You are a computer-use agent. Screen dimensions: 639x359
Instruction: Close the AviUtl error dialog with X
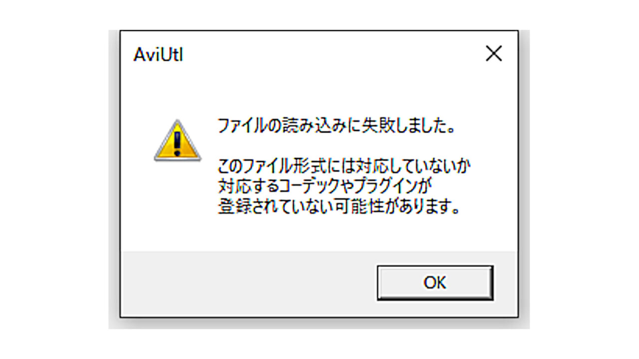point(494,54)
